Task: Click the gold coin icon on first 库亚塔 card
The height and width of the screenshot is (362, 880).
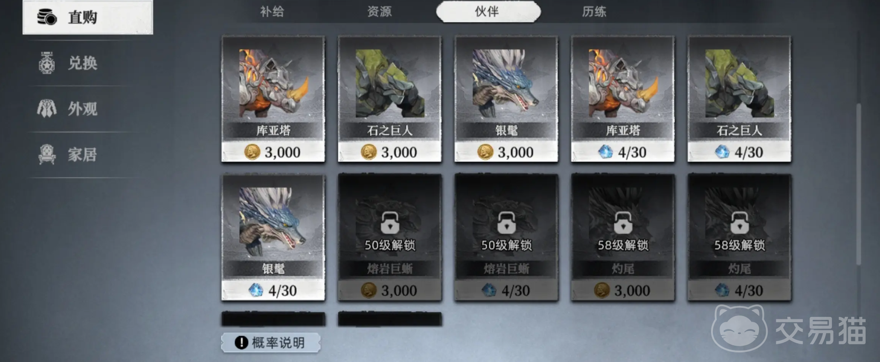Action: (252, 152)
